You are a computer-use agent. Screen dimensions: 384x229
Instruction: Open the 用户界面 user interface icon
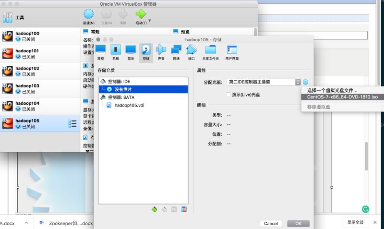click(x=232, y=50)
